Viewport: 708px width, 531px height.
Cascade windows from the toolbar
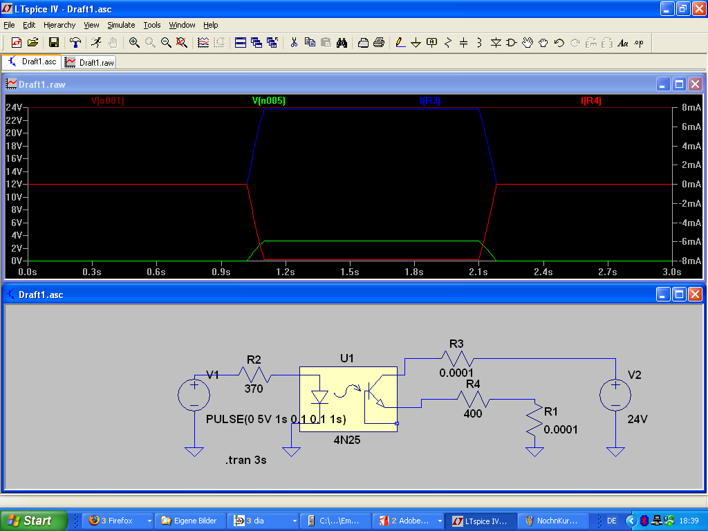pyautogui.click(x=257, y=42)
